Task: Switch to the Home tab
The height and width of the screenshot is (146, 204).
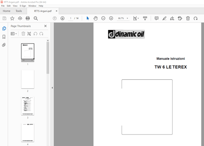Action: pos(7,11)
